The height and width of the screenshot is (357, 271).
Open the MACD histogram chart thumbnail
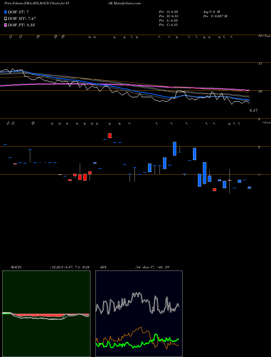point(46,314)
